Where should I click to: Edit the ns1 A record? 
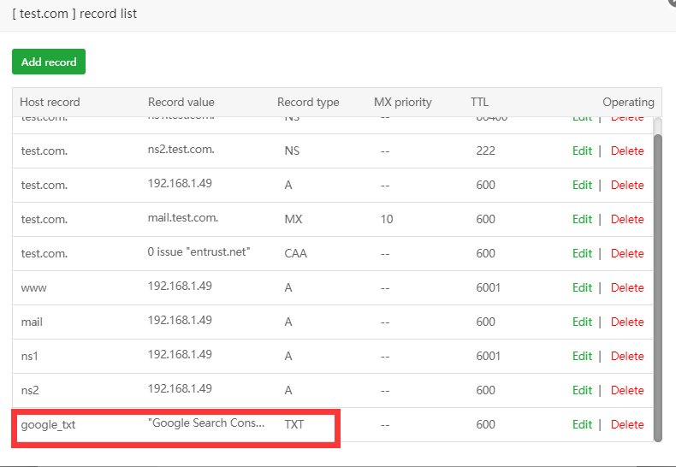[x=582, y=356]
